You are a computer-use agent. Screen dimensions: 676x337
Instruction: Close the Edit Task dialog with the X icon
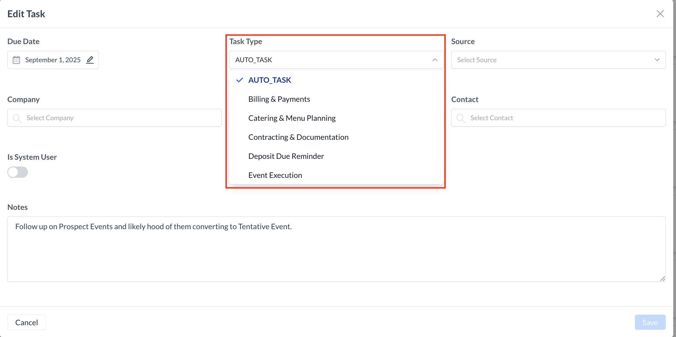coord(660,14)
